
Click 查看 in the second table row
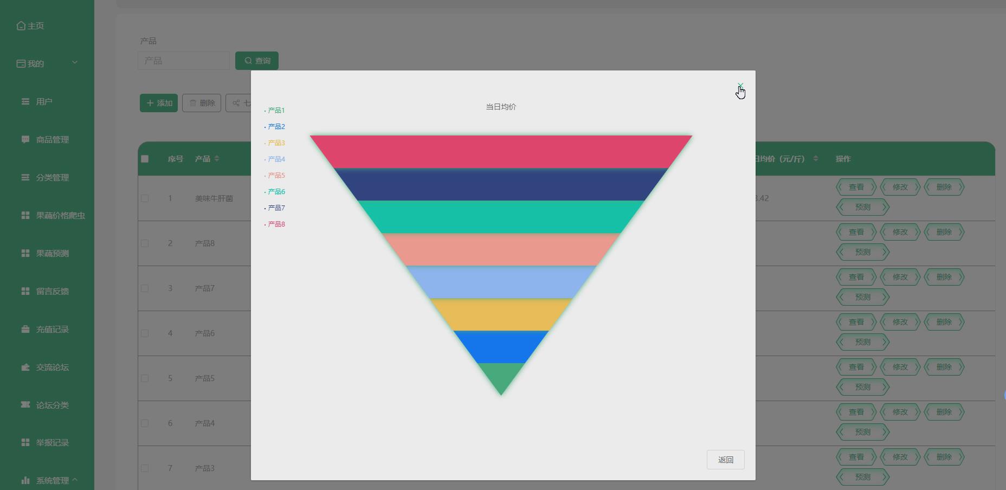[856, 232]
